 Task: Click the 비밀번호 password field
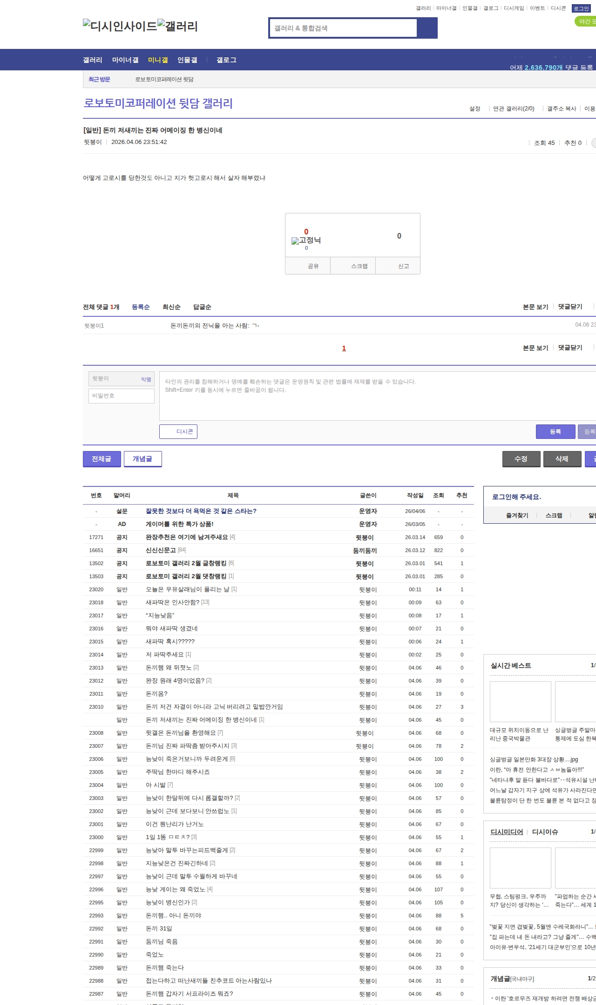click(122, 396)
